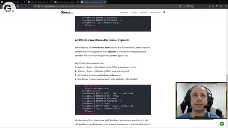Viewport: 228px width, 128px height.
Task: Open HAKKINDA menu item
Action: coord(144,12)
